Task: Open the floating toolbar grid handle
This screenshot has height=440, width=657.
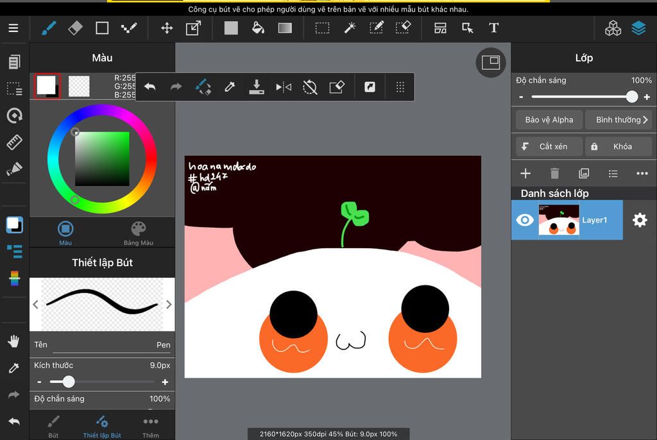Action: pyautogui.click(x=400, y=87)
